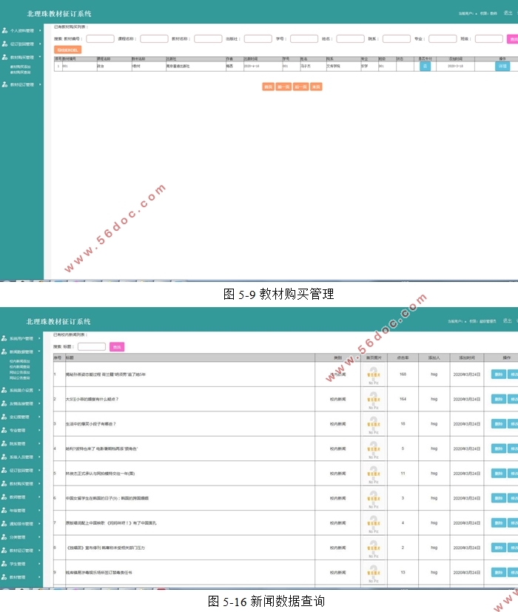
Task: Open the 网站公告添加 submenu item
Action: tap(19, 372)
